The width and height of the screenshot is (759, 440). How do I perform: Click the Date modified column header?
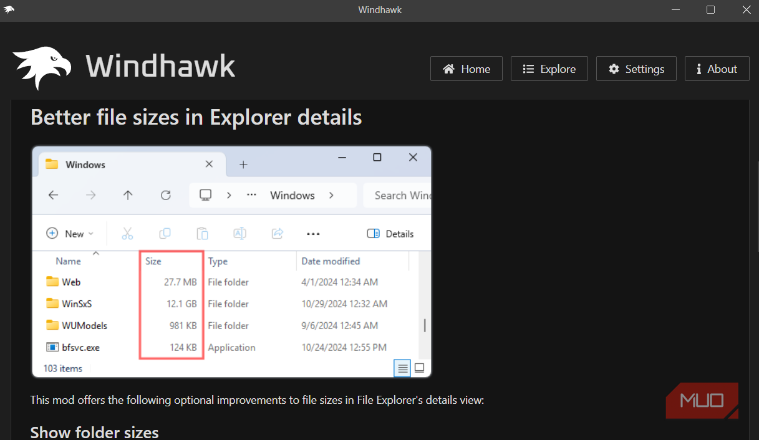331,261
